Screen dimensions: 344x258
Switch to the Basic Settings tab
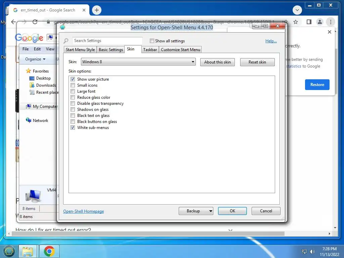(111, 50)
